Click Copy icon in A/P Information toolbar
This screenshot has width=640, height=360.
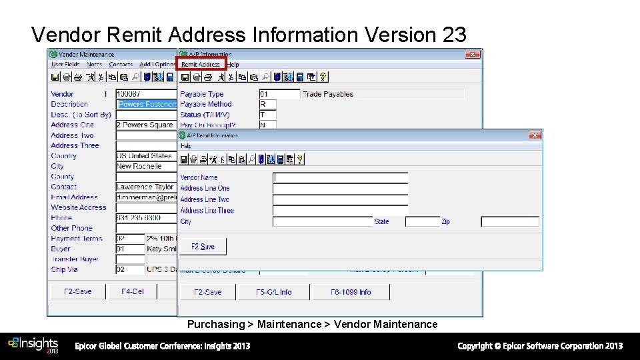pos(242,77)
